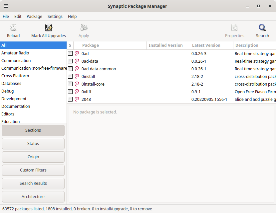The width and height of the screenshot is (276, 213).
Task: Select the 2048 package name
Action: (86, 99)
